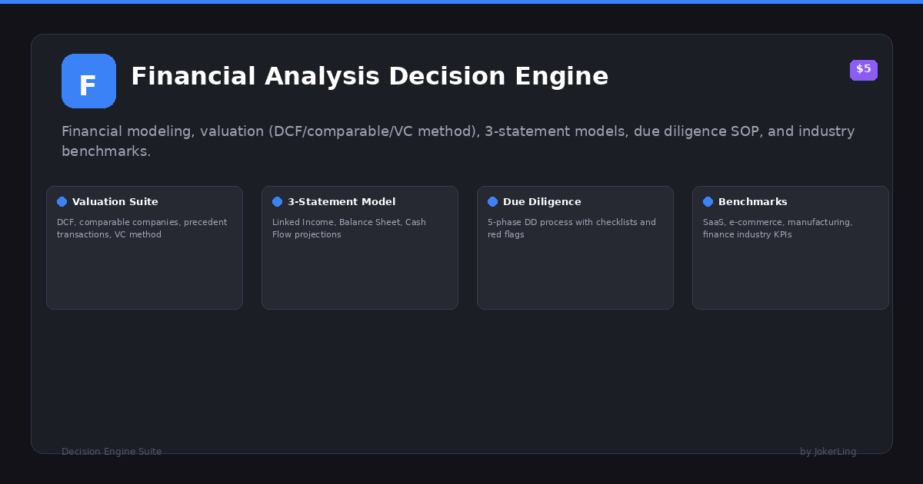Screen dimensions: 923x484
Task: Click the by JokerLing author credit
Action: tap(828, 452)
